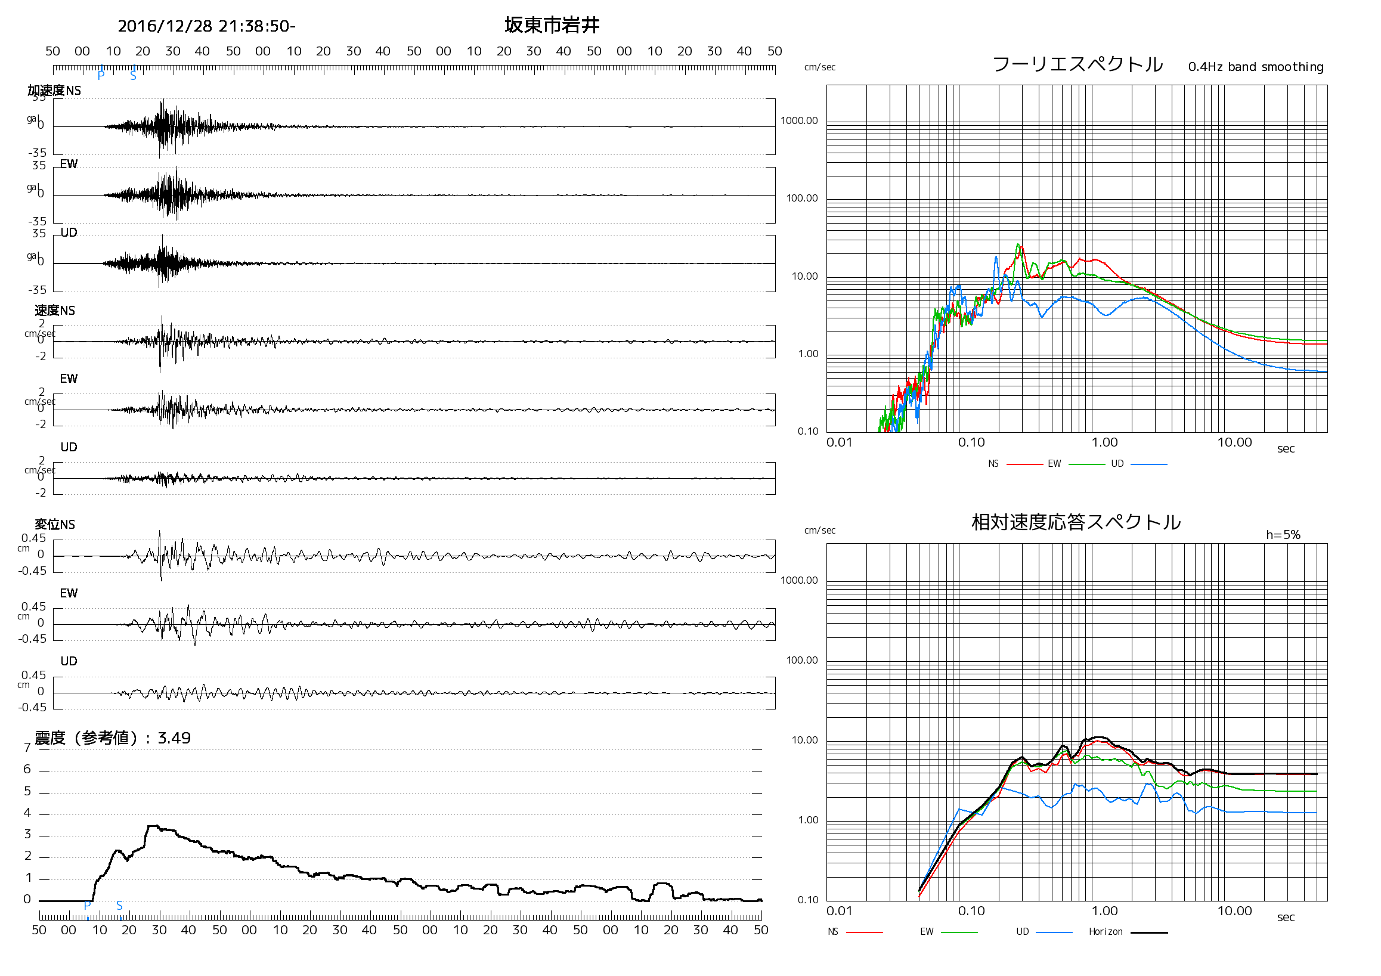The image size is (1381, 976).
Task: Click blue UD legend line under Fourier spectrum
Action: point(1149,464)
